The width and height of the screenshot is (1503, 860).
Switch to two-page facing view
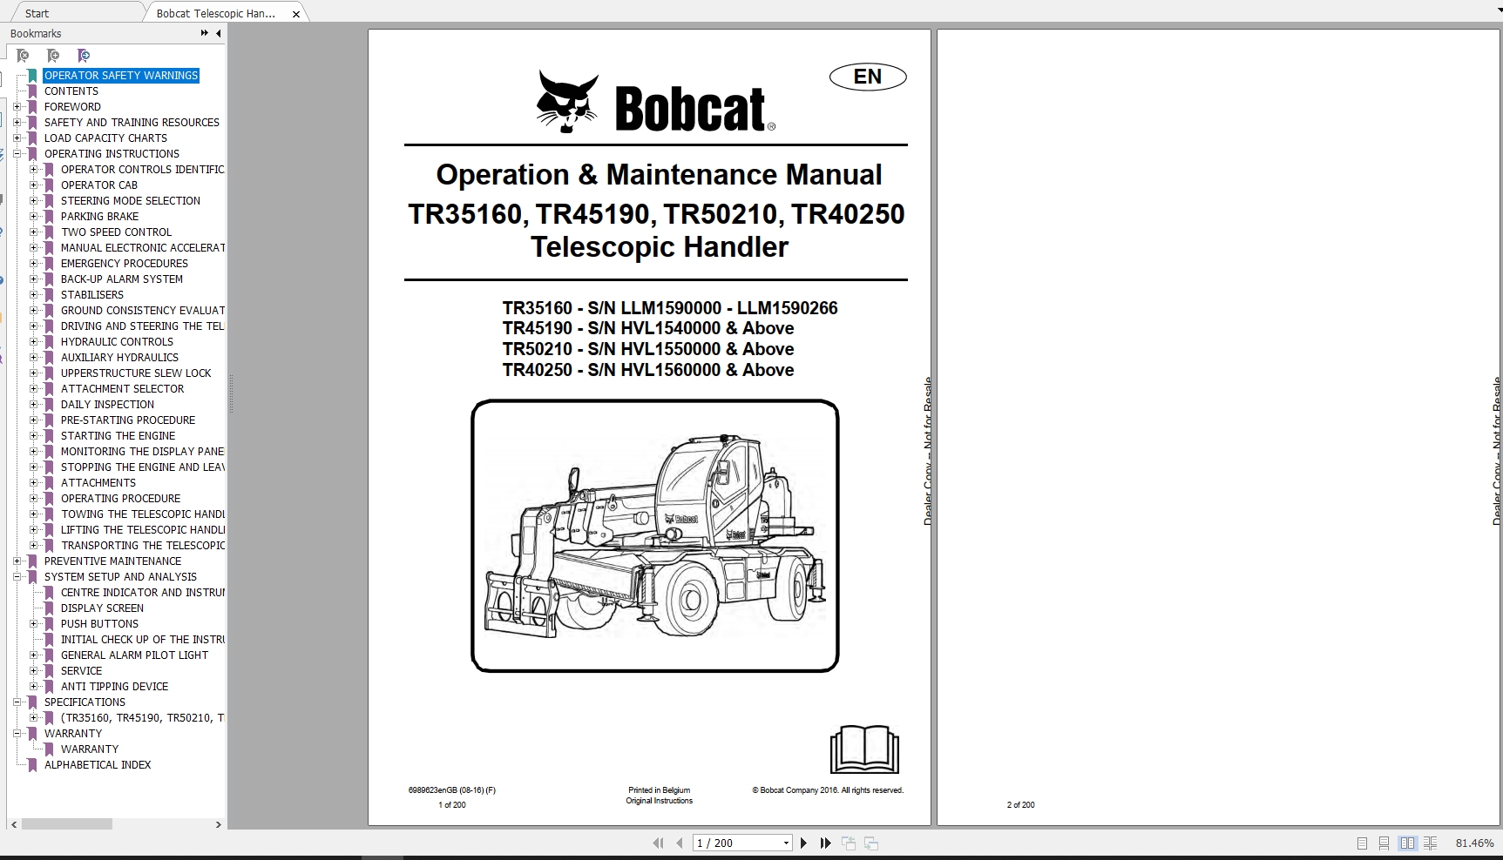(1407, 843)
